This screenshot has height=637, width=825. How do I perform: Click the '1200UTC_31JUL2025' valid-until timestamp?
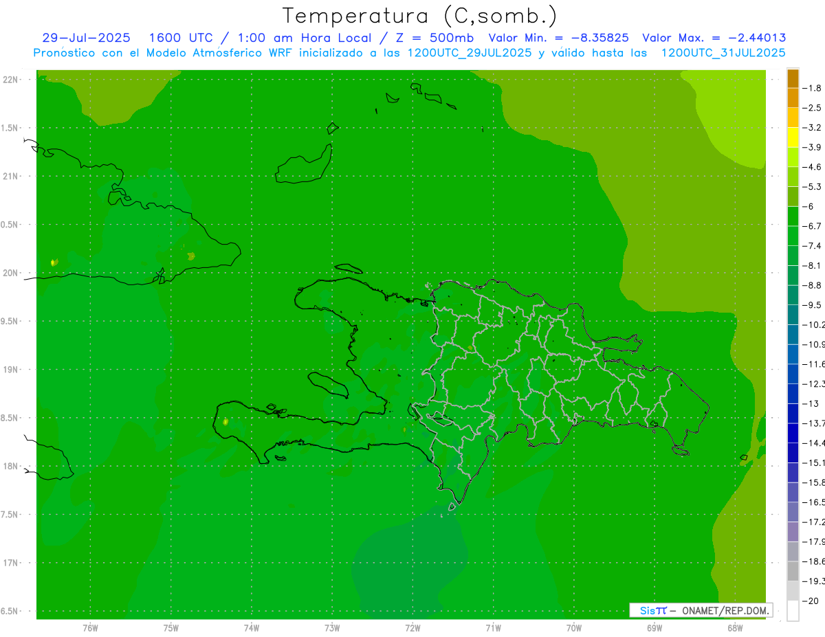pos(723,53)
